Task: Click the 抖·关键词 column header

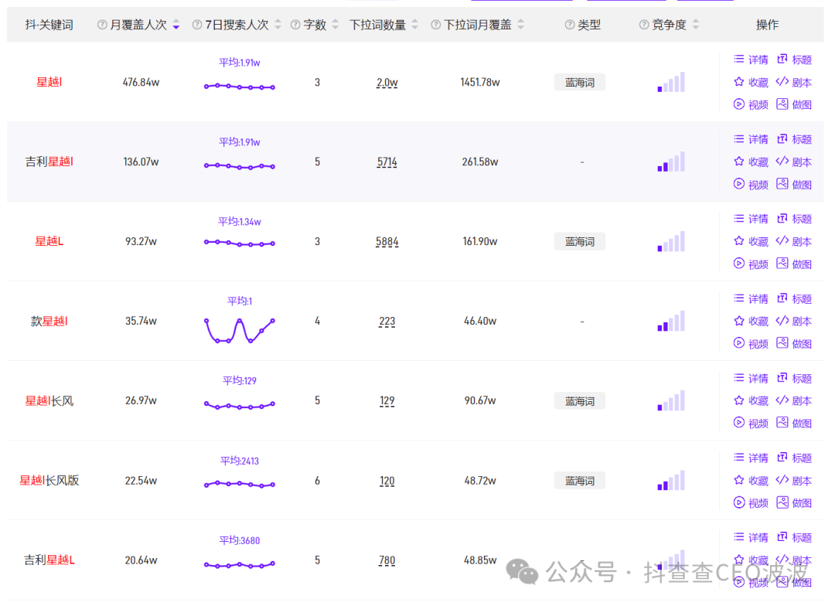Action: pyautogui.click(x=49, y=25)
